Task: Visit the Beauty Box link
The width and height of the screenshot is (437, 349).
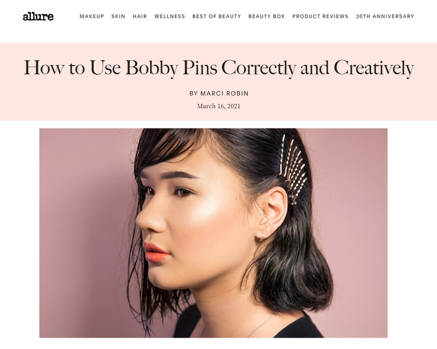Action: pyautogui.click(x=267, y=17)
